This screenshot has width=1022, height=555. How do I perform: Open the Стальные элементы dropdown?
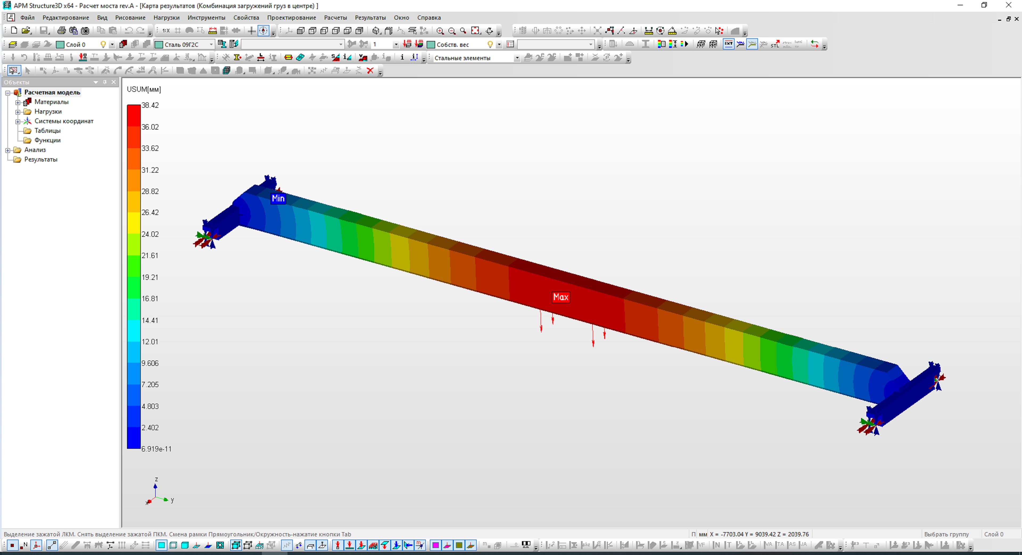pyautogui.click(x=517, y=58)
